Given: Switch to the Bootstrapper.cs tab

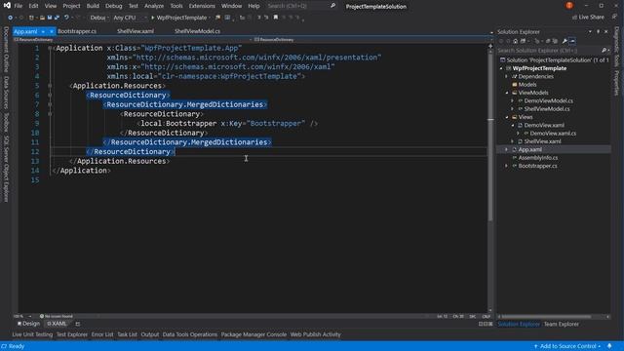Looking at the screenshot, I should (77, 31).
